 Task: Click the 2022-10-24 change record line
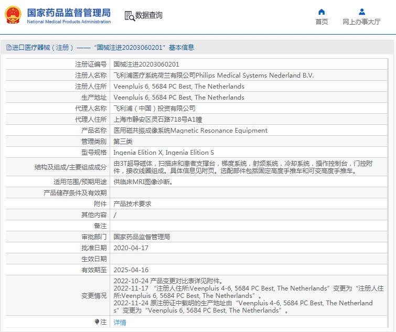click(x=168, y=281)
